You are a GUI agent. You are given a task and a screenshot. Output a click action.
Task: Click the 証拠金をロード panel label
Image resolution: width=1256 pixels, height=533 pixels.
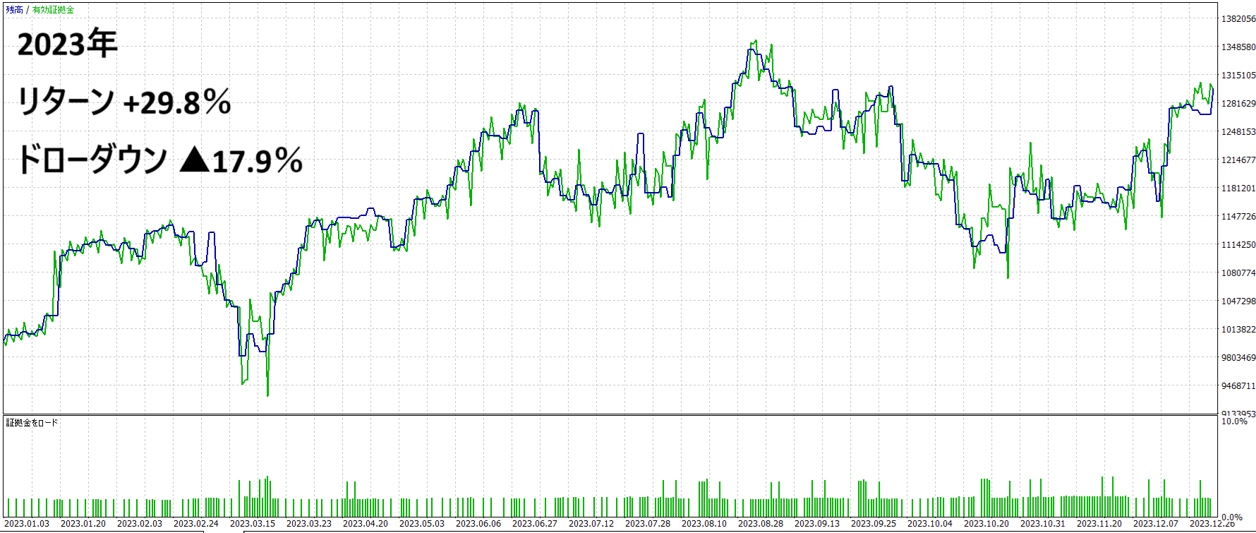click(32, 423)
